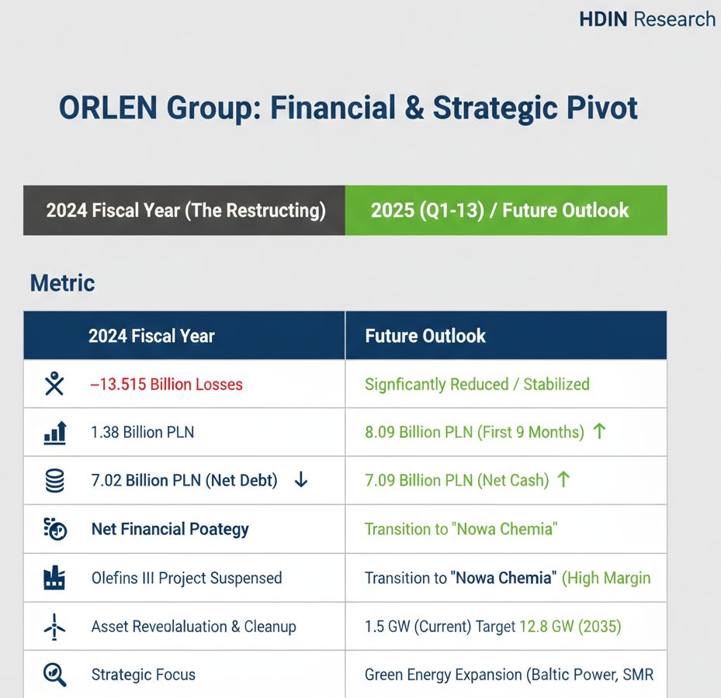The height and width of the screenshot is (698, 721).
Task: Select the stacked coins icon
Action: (55, 481)
